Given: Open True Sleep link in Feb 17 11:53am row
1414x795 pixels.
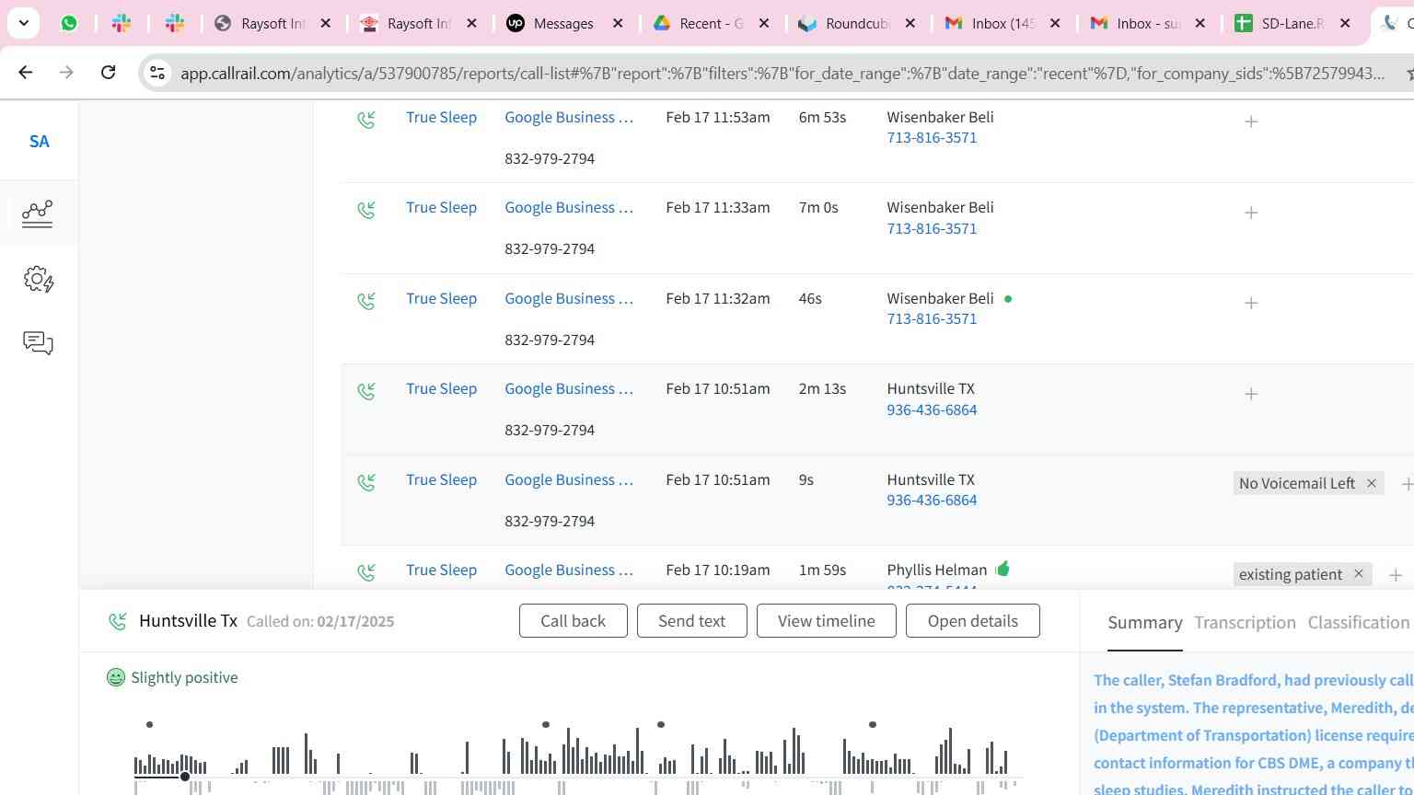Looking at the screenshot, I should [x=441, y=117].
